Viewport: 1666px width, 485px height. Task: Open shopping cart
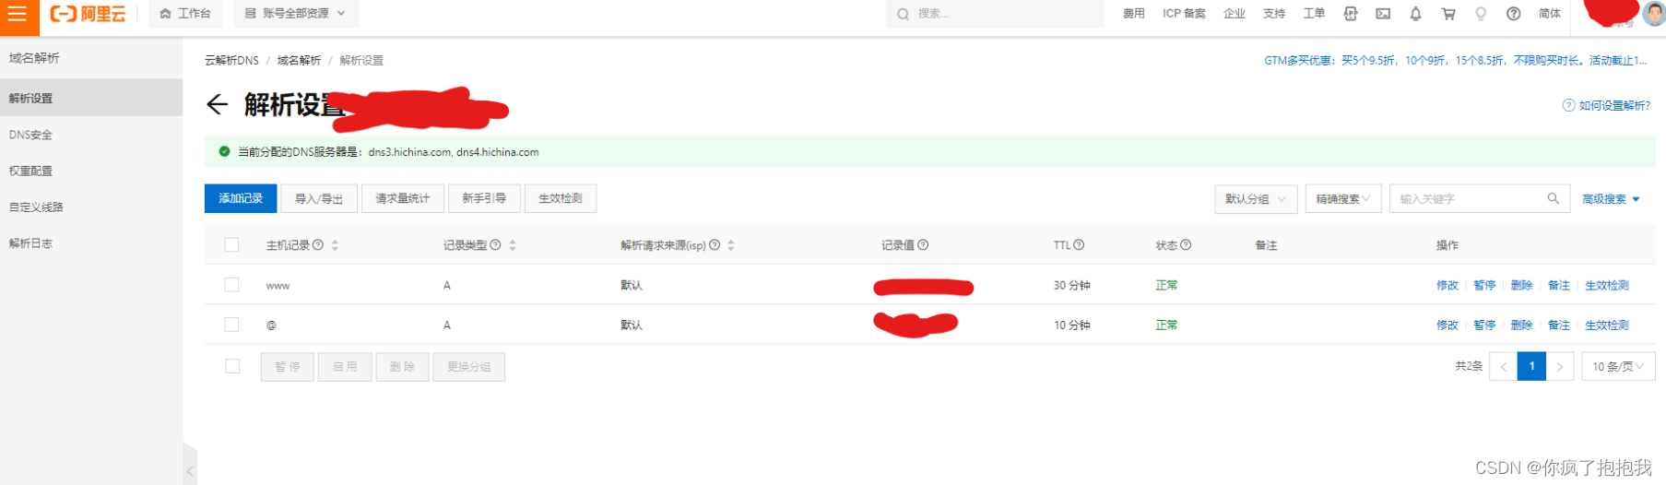tap(1448, 14)
